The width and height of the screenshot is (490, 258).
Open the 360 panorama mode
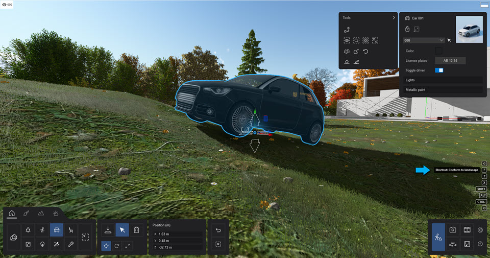coord(453,245)
